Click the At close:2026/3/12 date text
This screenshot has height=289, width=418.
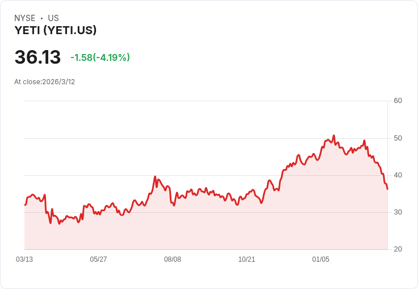44,81
